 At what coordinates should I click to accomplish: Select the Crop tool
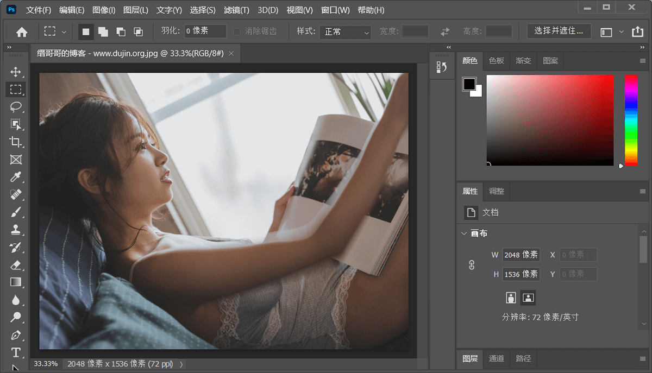(x=16, y=142)
